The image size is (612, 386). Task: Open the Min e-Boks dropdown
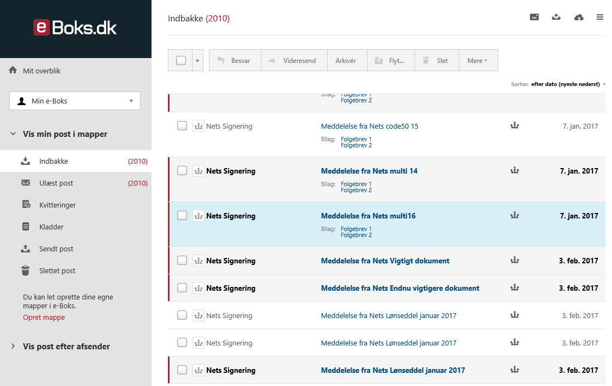click(x=75, y=101)
